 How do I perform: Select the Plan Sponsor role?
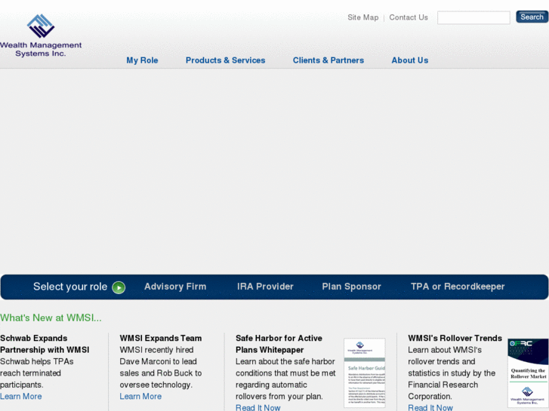[x=351, y=287]
